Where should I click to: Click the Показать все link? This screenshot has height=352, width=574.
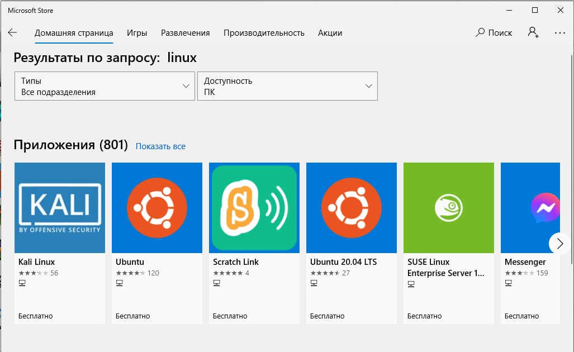(x=160, y=146)
